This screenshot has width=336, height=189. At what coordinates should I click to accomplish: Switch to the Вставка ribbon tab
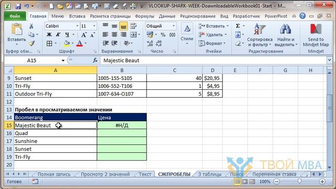pos(77,16)
